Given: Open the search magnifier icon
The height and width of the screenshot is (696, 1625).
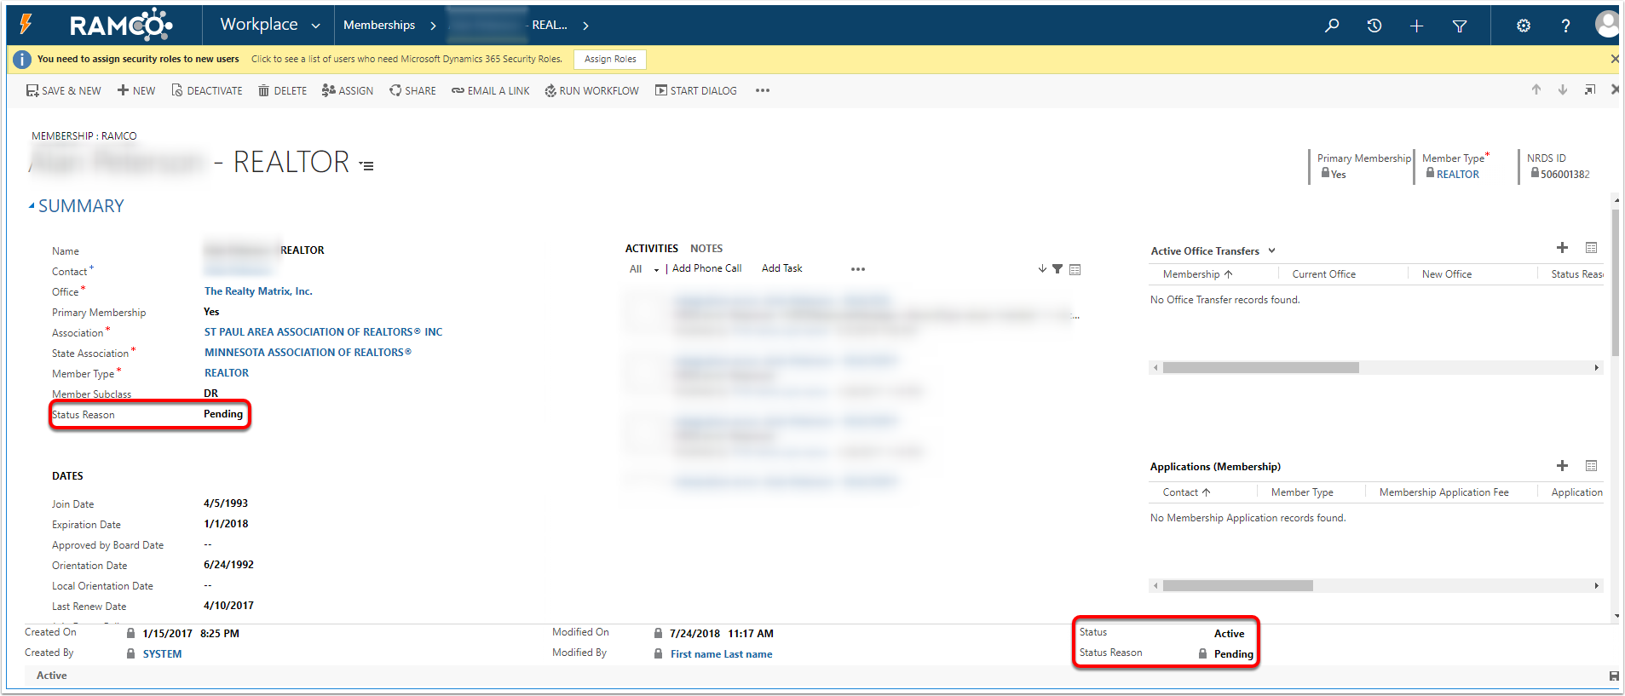Looking at the screenshot, I should (x=1332, y=26).
